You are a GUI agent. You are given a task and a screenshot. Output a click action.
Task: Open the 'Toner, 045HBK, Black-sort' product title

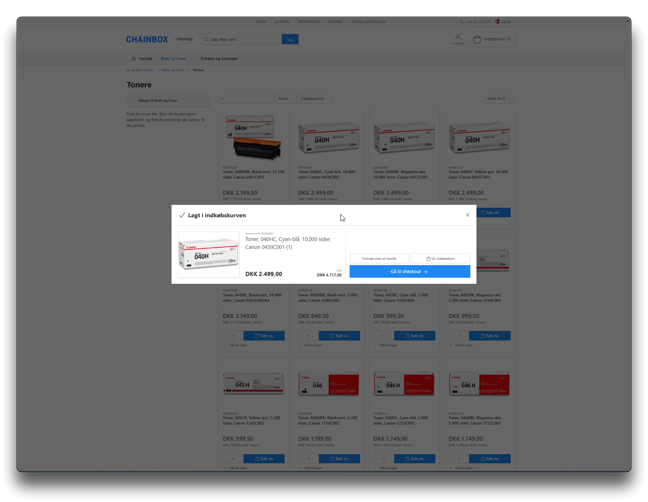[328, 298]
